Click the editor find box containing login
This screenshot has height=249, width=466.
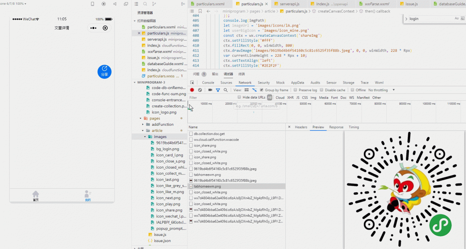click(431, 19)
